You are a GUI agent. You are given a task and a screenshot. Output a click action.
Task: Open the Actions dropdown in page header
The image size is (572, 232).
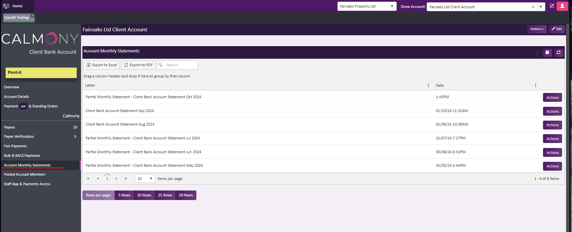point(536,29)
